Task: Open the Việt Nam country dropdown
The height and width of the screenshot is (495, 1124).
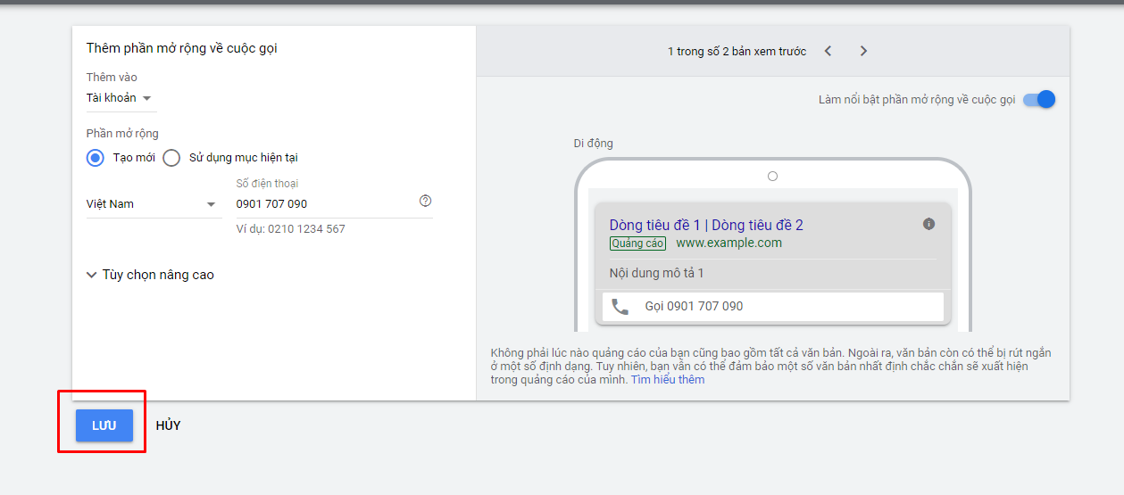Action: pos(152,204)
